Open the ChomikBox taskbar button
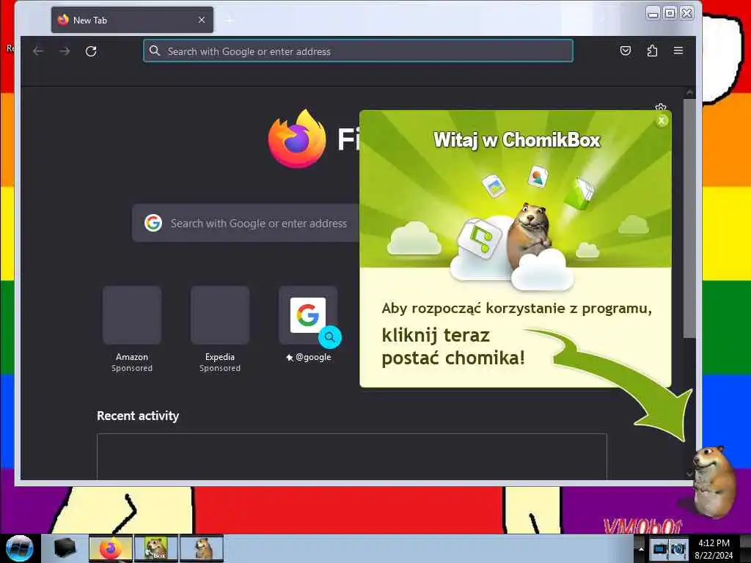Screen dimensions: 751x563 (155, 548)
